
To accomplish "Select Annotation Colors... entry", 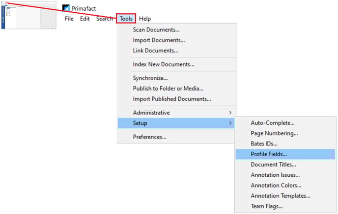I will click(x=285, y=186).
